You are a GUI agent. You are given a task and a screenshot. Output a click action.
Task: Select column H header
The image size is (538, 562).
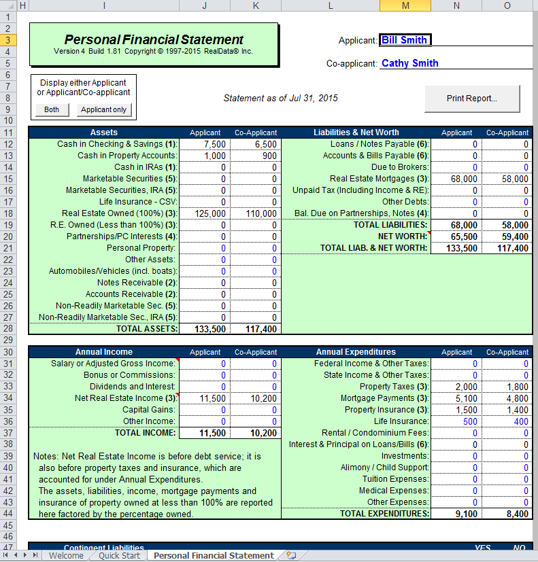pos(22,5)
